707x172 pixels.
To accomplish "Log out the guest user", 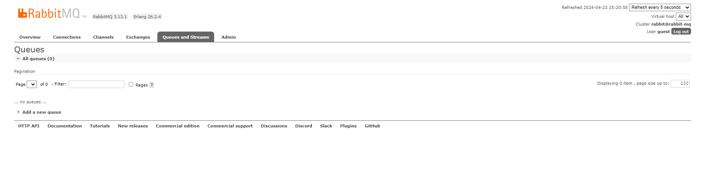I will point(681,32).
